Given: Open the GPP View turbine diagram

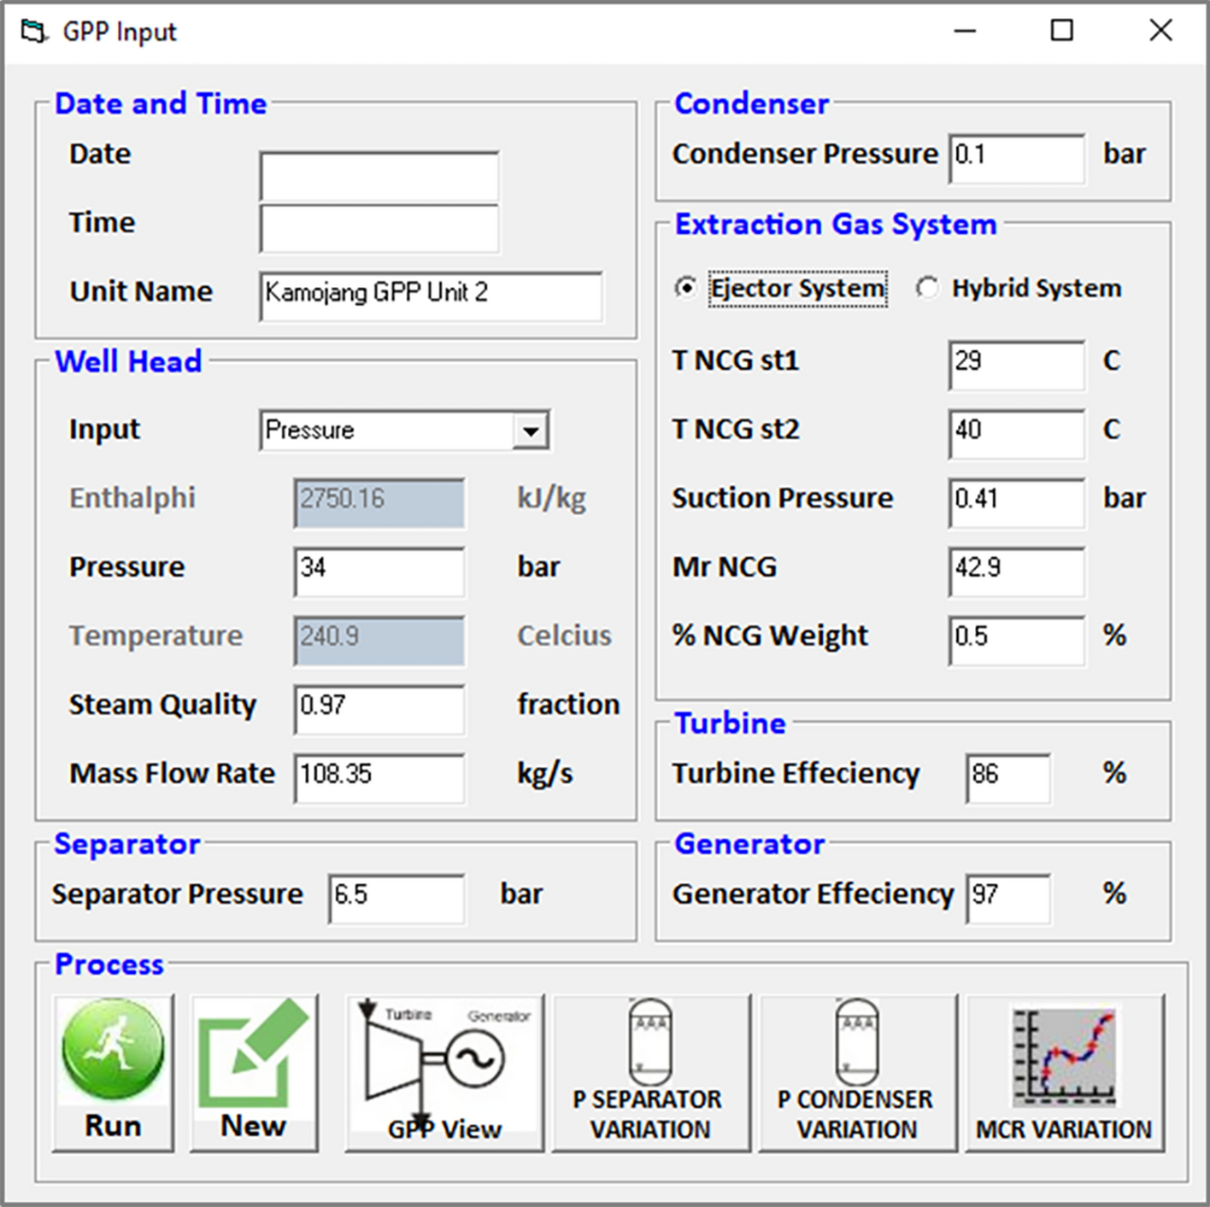Looking at the screenshot, I should tap(444, 1073).
